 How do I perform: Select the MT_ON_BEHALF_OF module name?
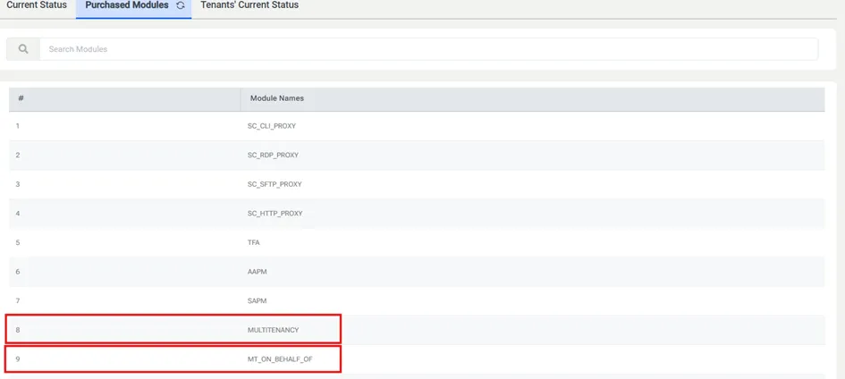(280, 358)
